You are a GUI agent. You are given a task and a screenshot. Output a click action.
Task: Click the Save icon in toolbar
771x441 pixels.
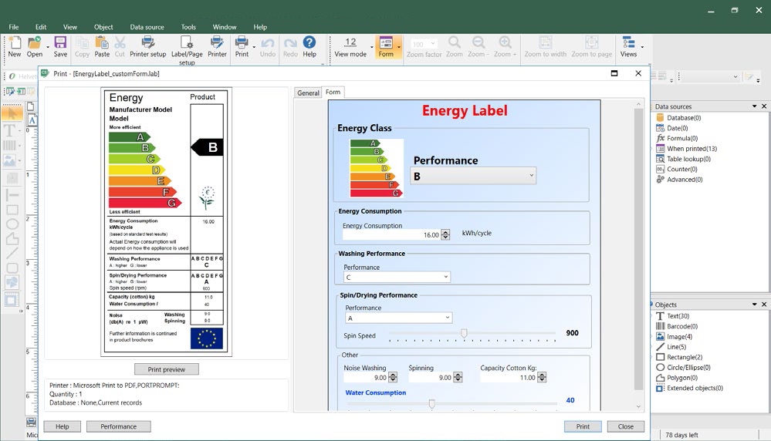60,46
